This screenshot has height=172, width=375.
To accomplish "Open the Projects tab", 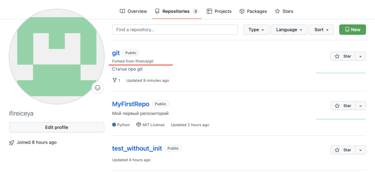I will click(x=219, y=11).
